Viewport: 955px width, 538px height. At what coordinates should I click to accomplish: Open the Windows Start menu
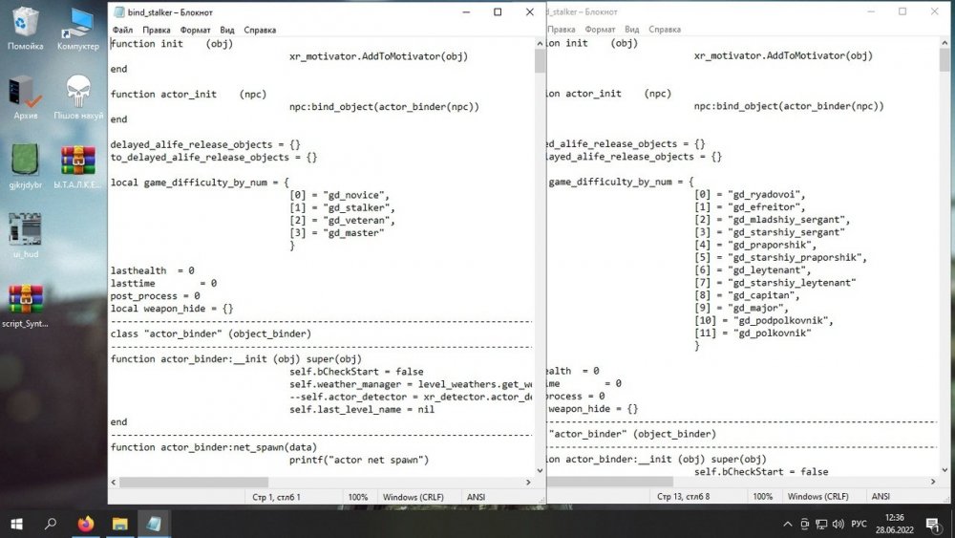click(x=16, y=524)
